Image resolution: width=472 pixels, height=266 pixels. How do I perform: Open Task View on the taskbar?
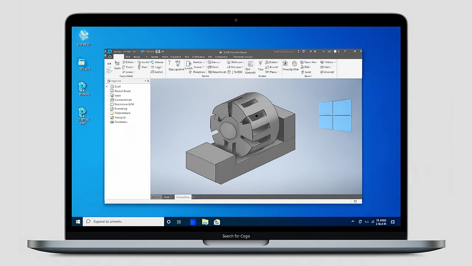pyautogui.click(x=179, y=222)
